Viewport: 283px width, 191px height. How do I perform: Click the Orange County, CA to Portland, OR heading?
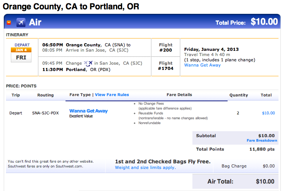click(x=71, y=7)
